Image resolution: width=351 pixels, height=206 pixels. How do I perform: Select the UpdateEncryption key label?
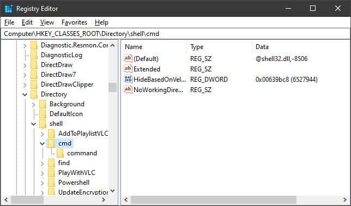(x=83, y=192)
